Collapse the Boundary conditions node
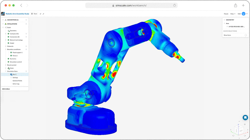 (5, 49)
